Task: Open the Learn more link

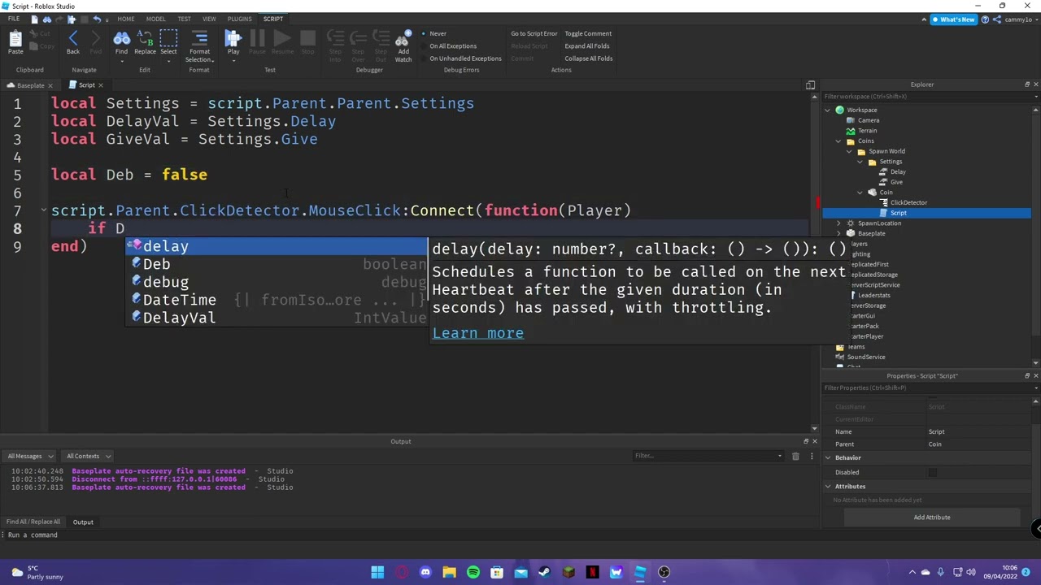Action: (x=478, y=333)
